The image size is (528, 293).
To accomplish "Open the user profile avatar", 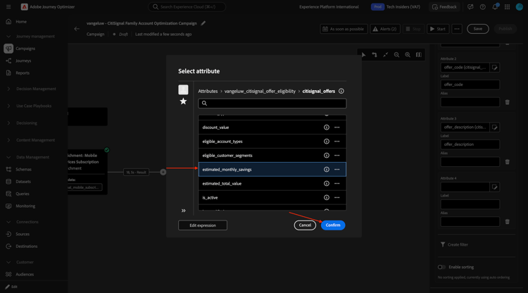I will pyautogui.click(x=520, y=7).
